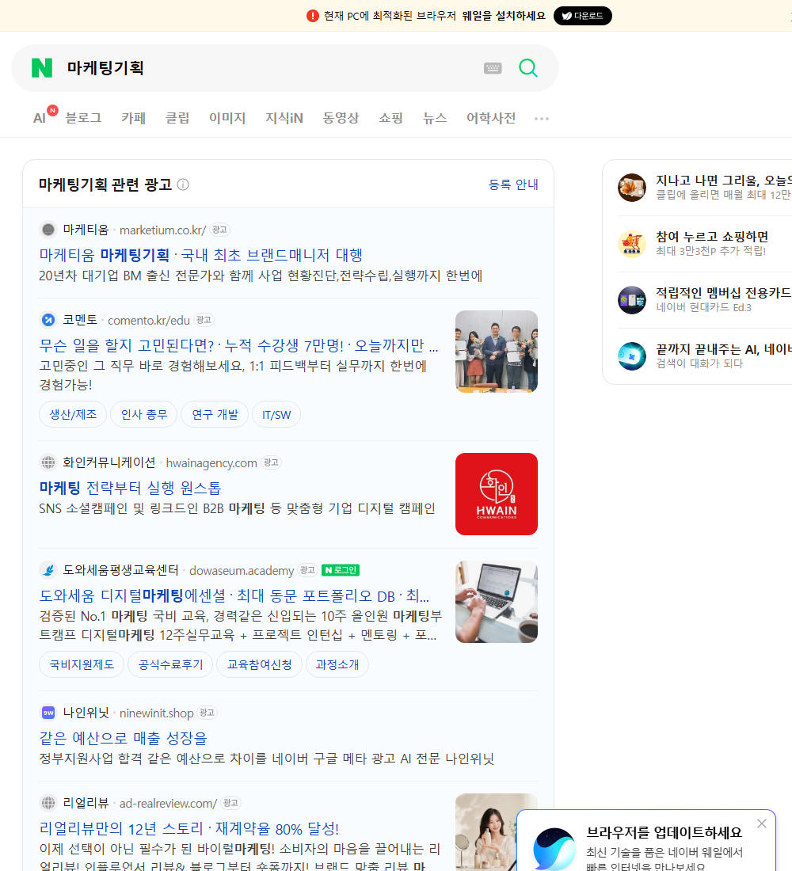Click the 생산/제조 chip
Viewport: 792px width, 871px height.
73,414
